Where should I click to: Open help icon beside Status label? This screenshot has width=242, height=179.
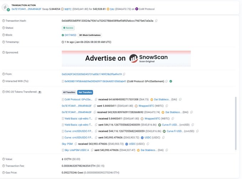pyautogui.click(x=4, y=28)
